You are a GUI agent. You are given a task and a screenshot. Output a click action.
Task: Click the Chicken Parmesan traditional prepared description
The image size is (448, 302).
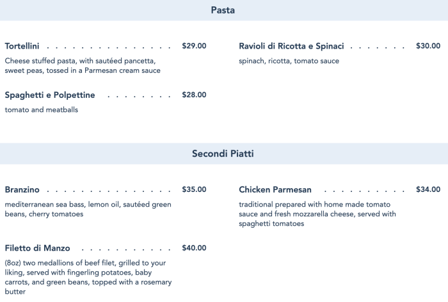(x=317, y=214)
